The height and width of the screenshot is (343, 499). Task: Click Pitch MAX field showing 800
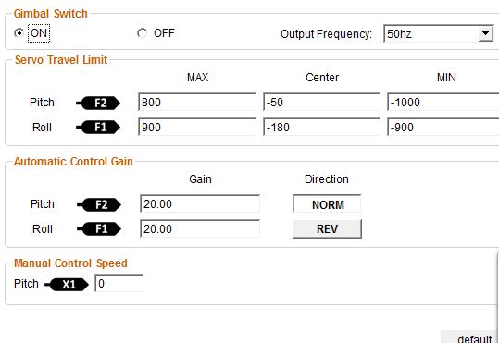click(197, 102)
